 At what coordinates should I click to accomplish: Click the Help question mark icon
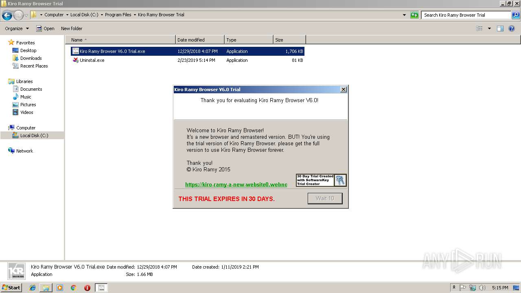(x=512, y=28)
